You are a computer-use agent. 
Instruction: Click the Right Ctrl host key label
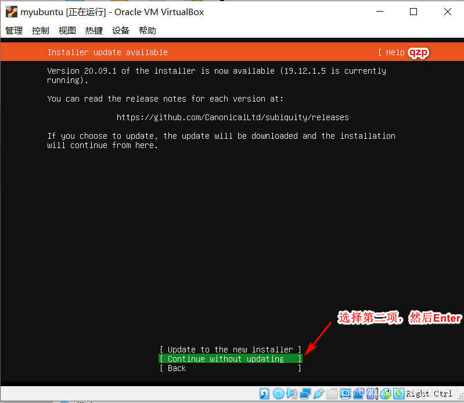pyautogui.click(x=429, y=394)
